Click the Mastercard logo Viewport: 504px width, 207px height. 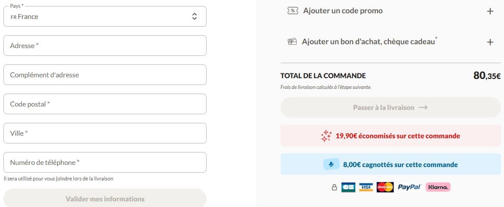point(385,187)
